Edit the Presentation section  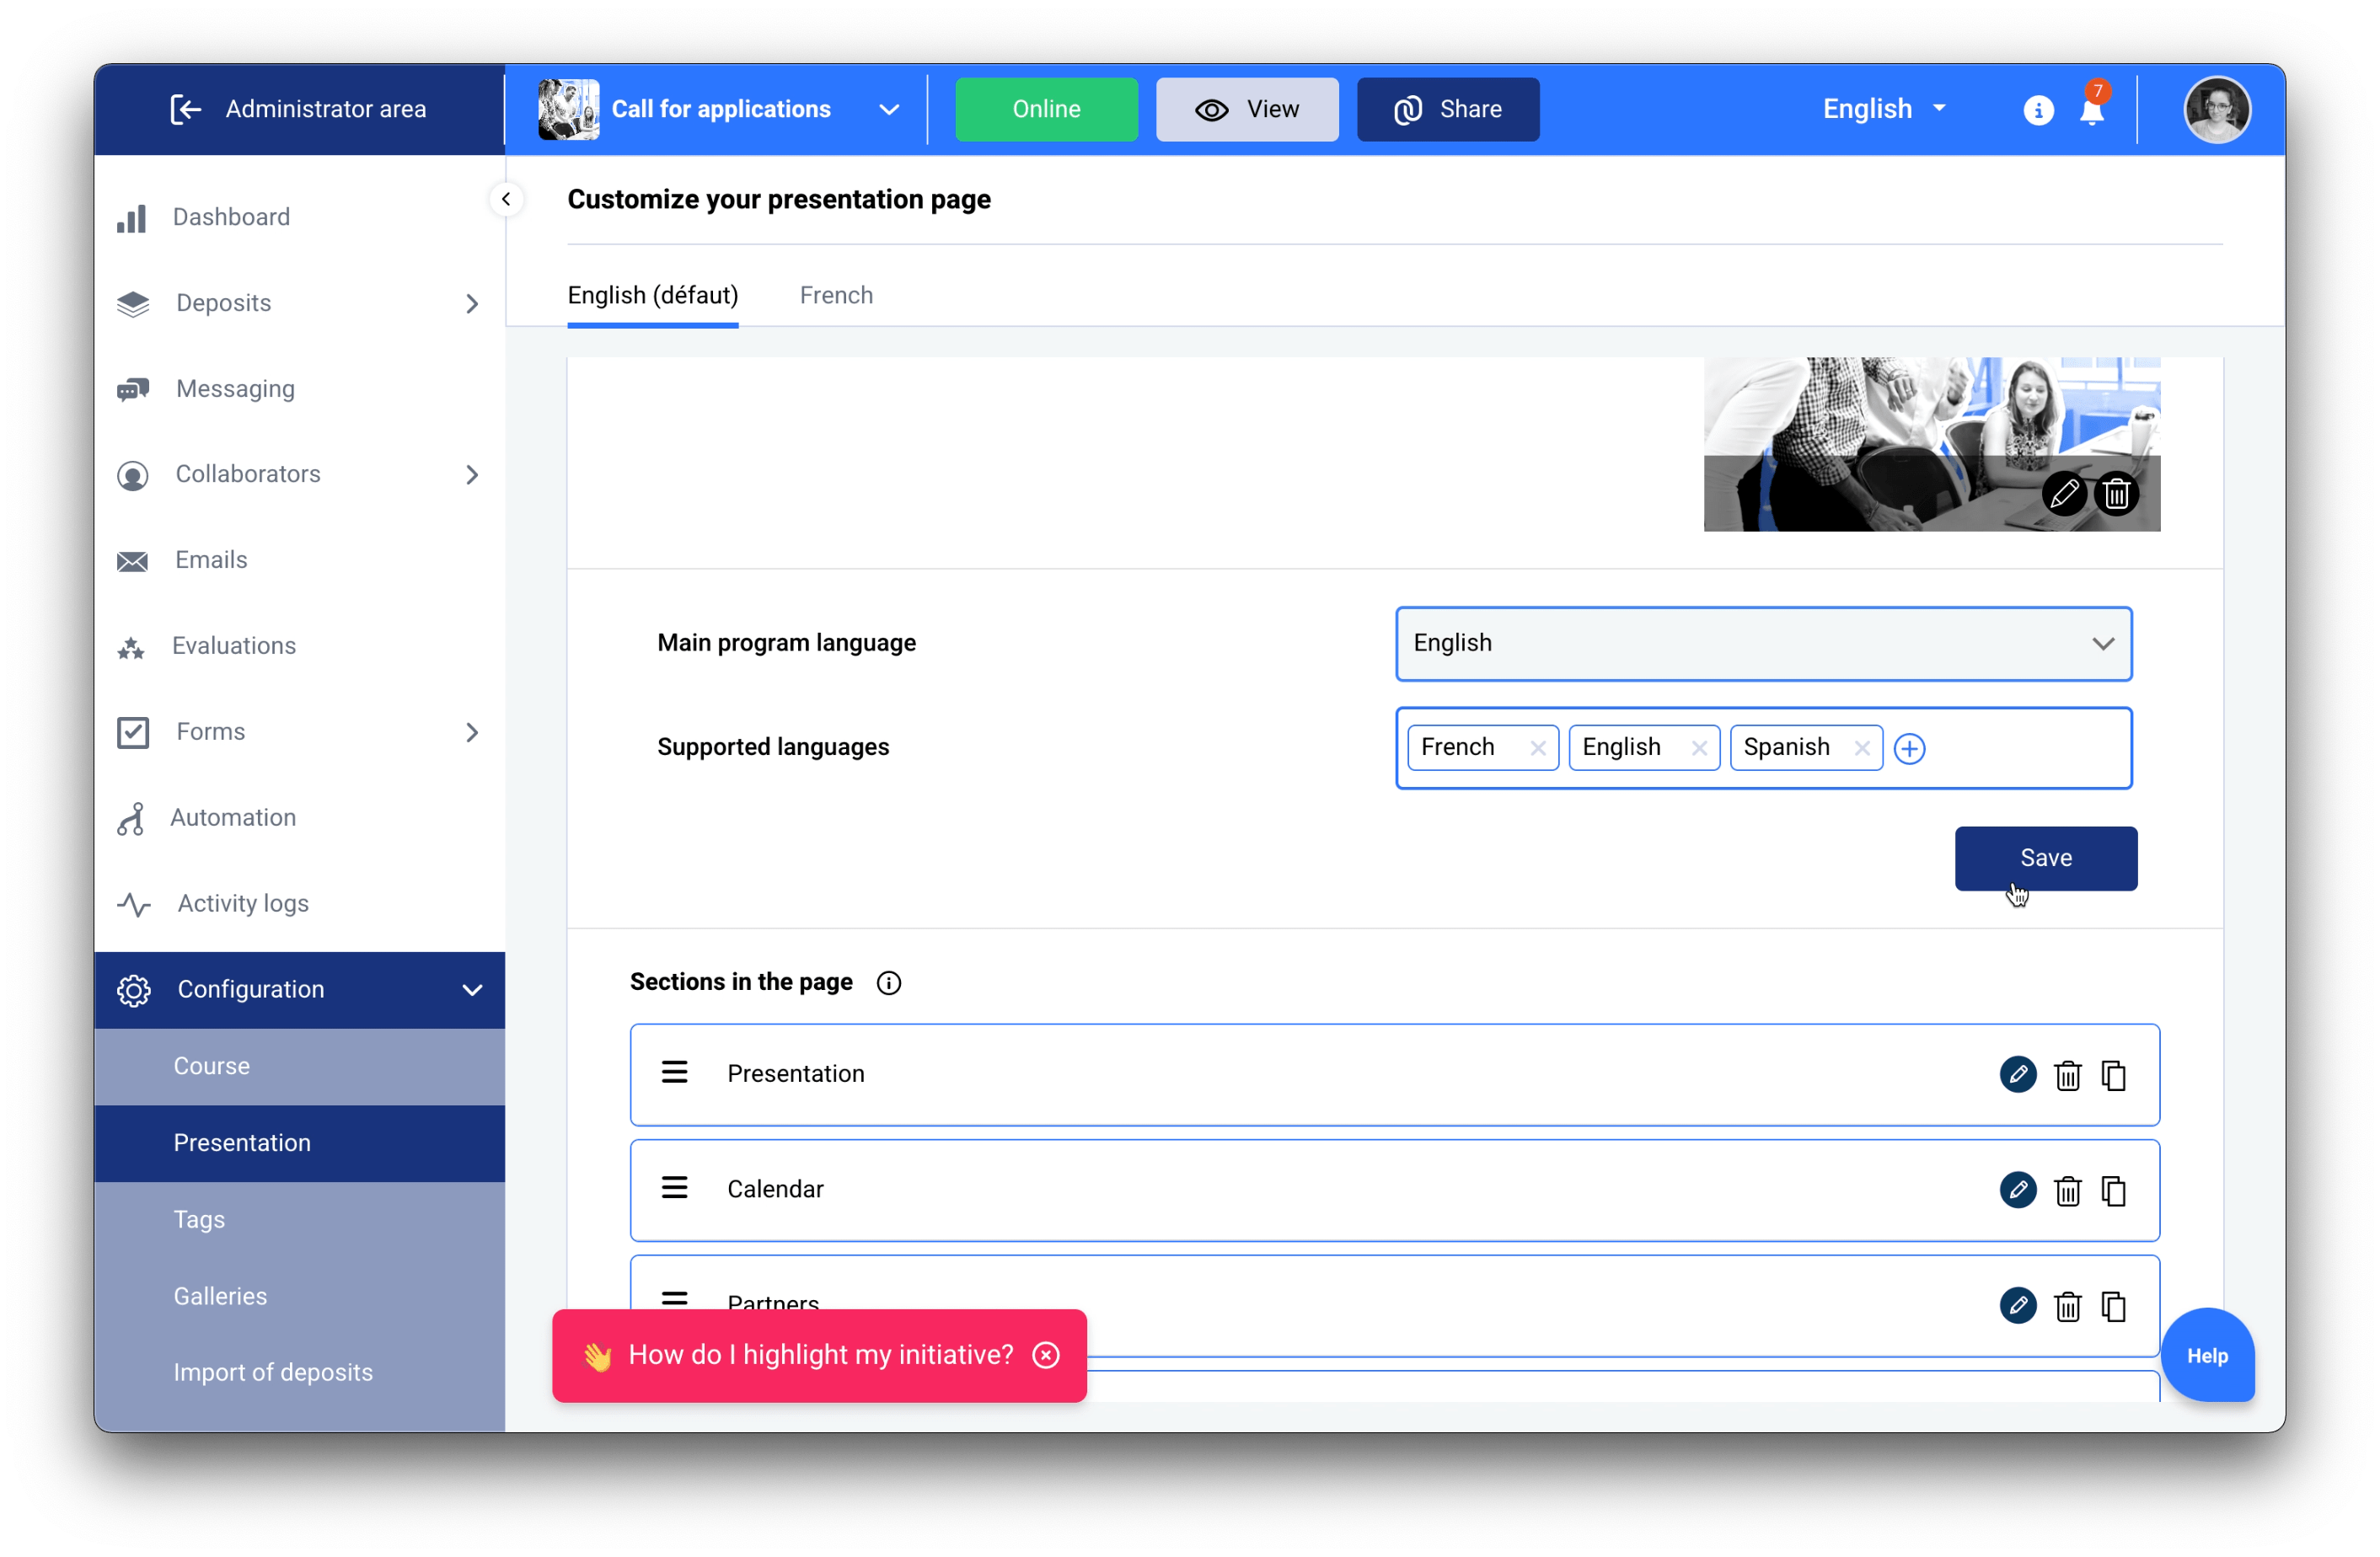point(2017,1074)
